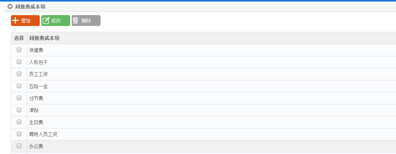396x154 pixels.
Task: Tick the checkbox next to 员工工资
Action: click(19, 74)
